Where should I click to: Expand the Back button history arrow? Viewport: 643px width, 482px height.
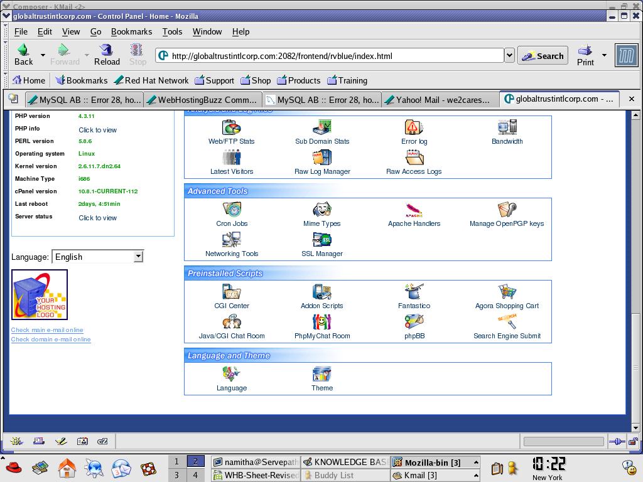click(x=43, y=56)
